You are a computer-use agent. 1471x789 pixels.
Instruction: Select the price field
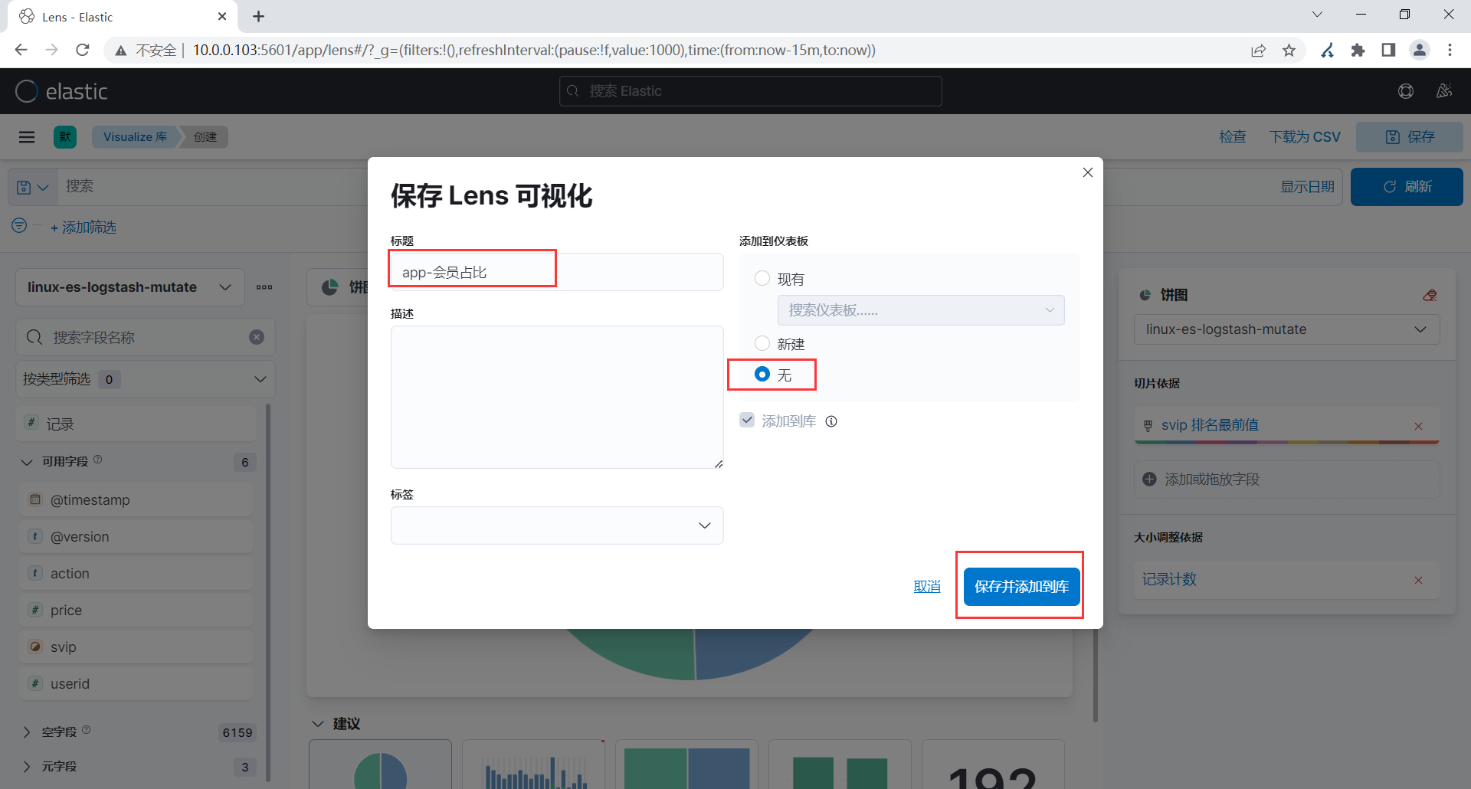pyautogui.click(x=136, y=611)
